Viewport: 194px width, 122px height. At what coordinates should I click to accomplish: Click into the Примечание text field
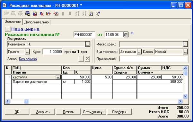point(154,59)
